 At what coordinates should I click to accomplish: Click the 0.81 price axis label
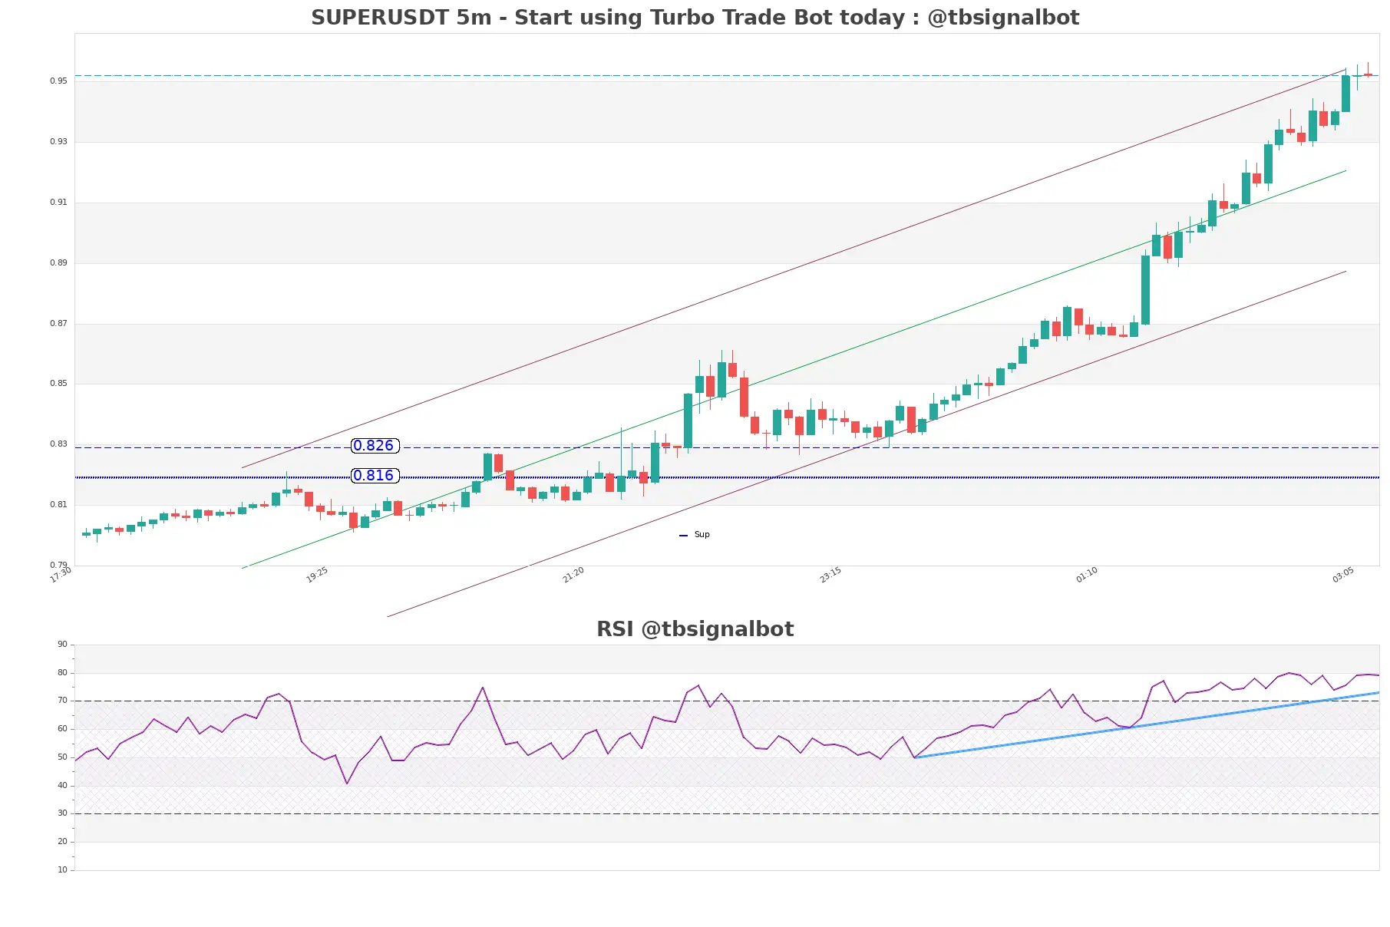pos(58,504)
